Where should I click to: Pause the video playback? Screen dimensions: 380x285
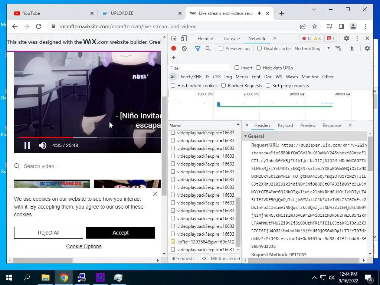(x=27, y=145)
